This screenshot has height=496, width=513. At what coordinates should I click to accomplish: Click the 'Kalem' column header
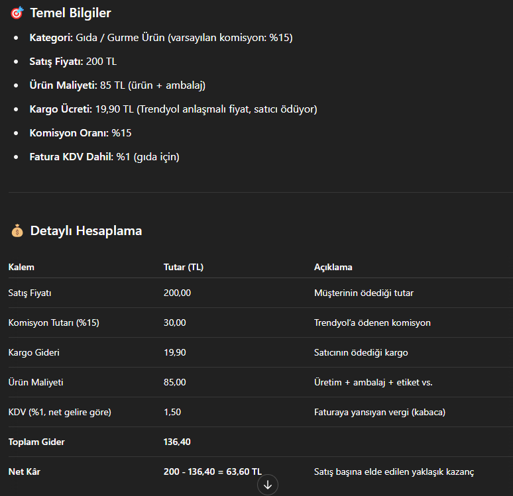click(x=21, y=267)
